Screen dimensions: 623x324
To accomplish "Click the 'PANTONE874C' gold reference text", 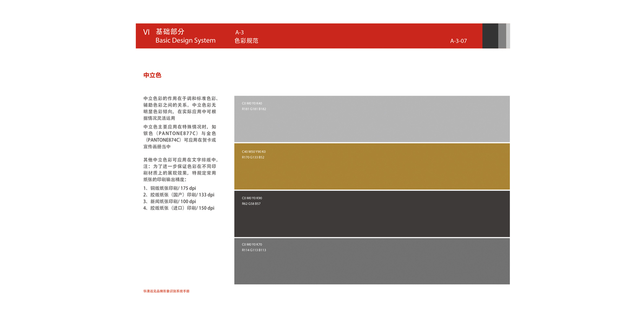I will (x=164, y=140).
